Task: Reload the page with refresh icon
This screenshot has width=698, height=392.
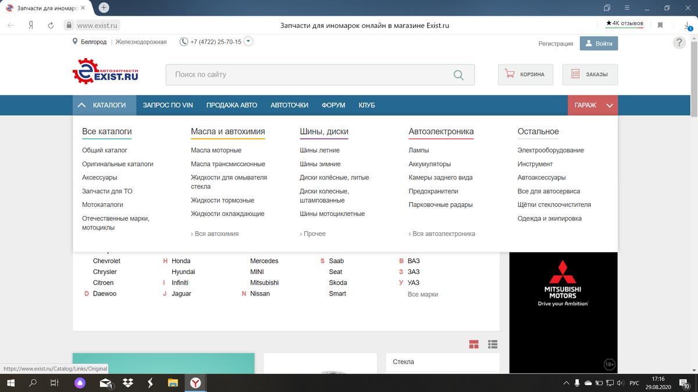Action: (51, 26)
